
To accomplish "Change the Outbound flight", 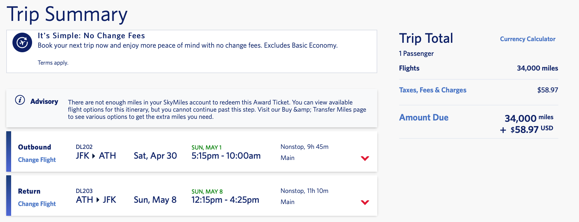I will click(x=37, y=160).
